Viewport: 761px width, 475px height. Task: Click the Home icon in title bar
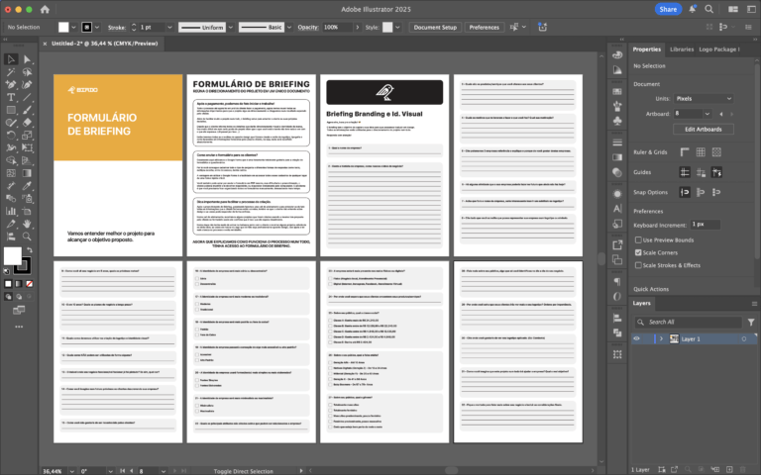pos(45,9)
